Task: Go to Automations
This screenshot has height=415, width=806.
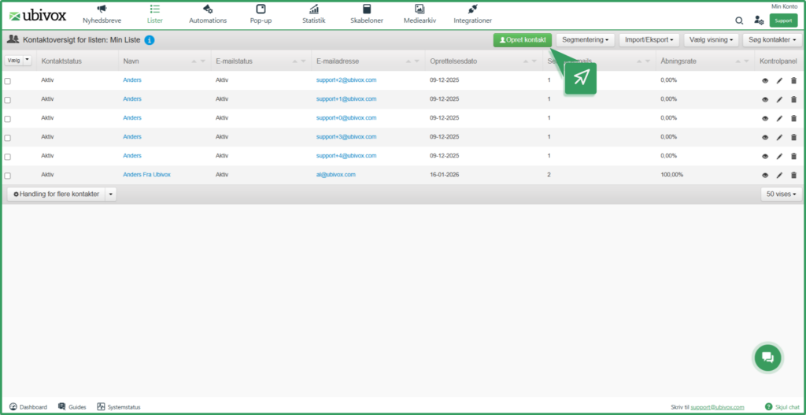Action: (208, 14)
